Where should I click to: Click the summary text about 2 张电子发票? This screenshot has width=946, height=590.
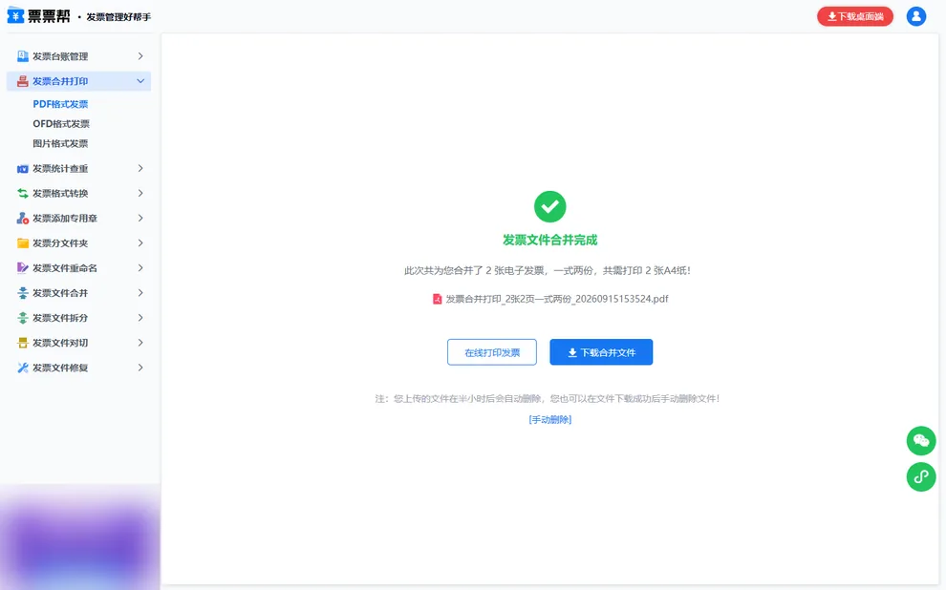(x=548, y=270)
